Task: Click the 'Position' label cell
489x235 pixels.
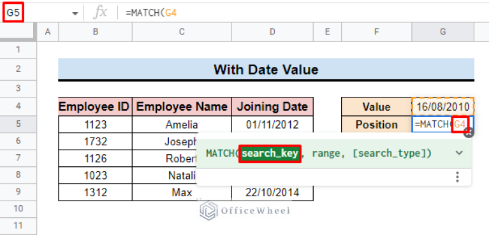Action: [376, 124]
